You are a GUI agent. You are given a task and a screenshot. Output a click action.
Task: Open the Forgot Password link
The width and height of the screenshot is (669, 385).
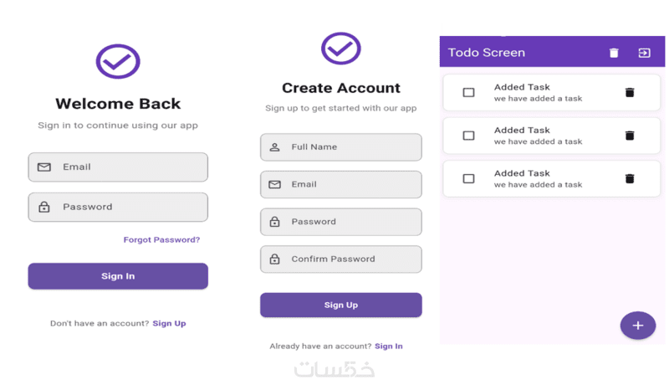pyautogui.click(x=161, y=240)
